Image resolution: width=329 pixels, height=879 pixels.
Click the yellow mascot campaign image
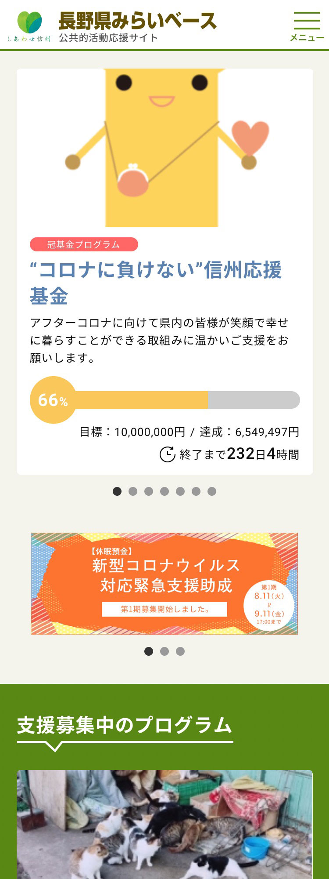click(x=164, y=148)
